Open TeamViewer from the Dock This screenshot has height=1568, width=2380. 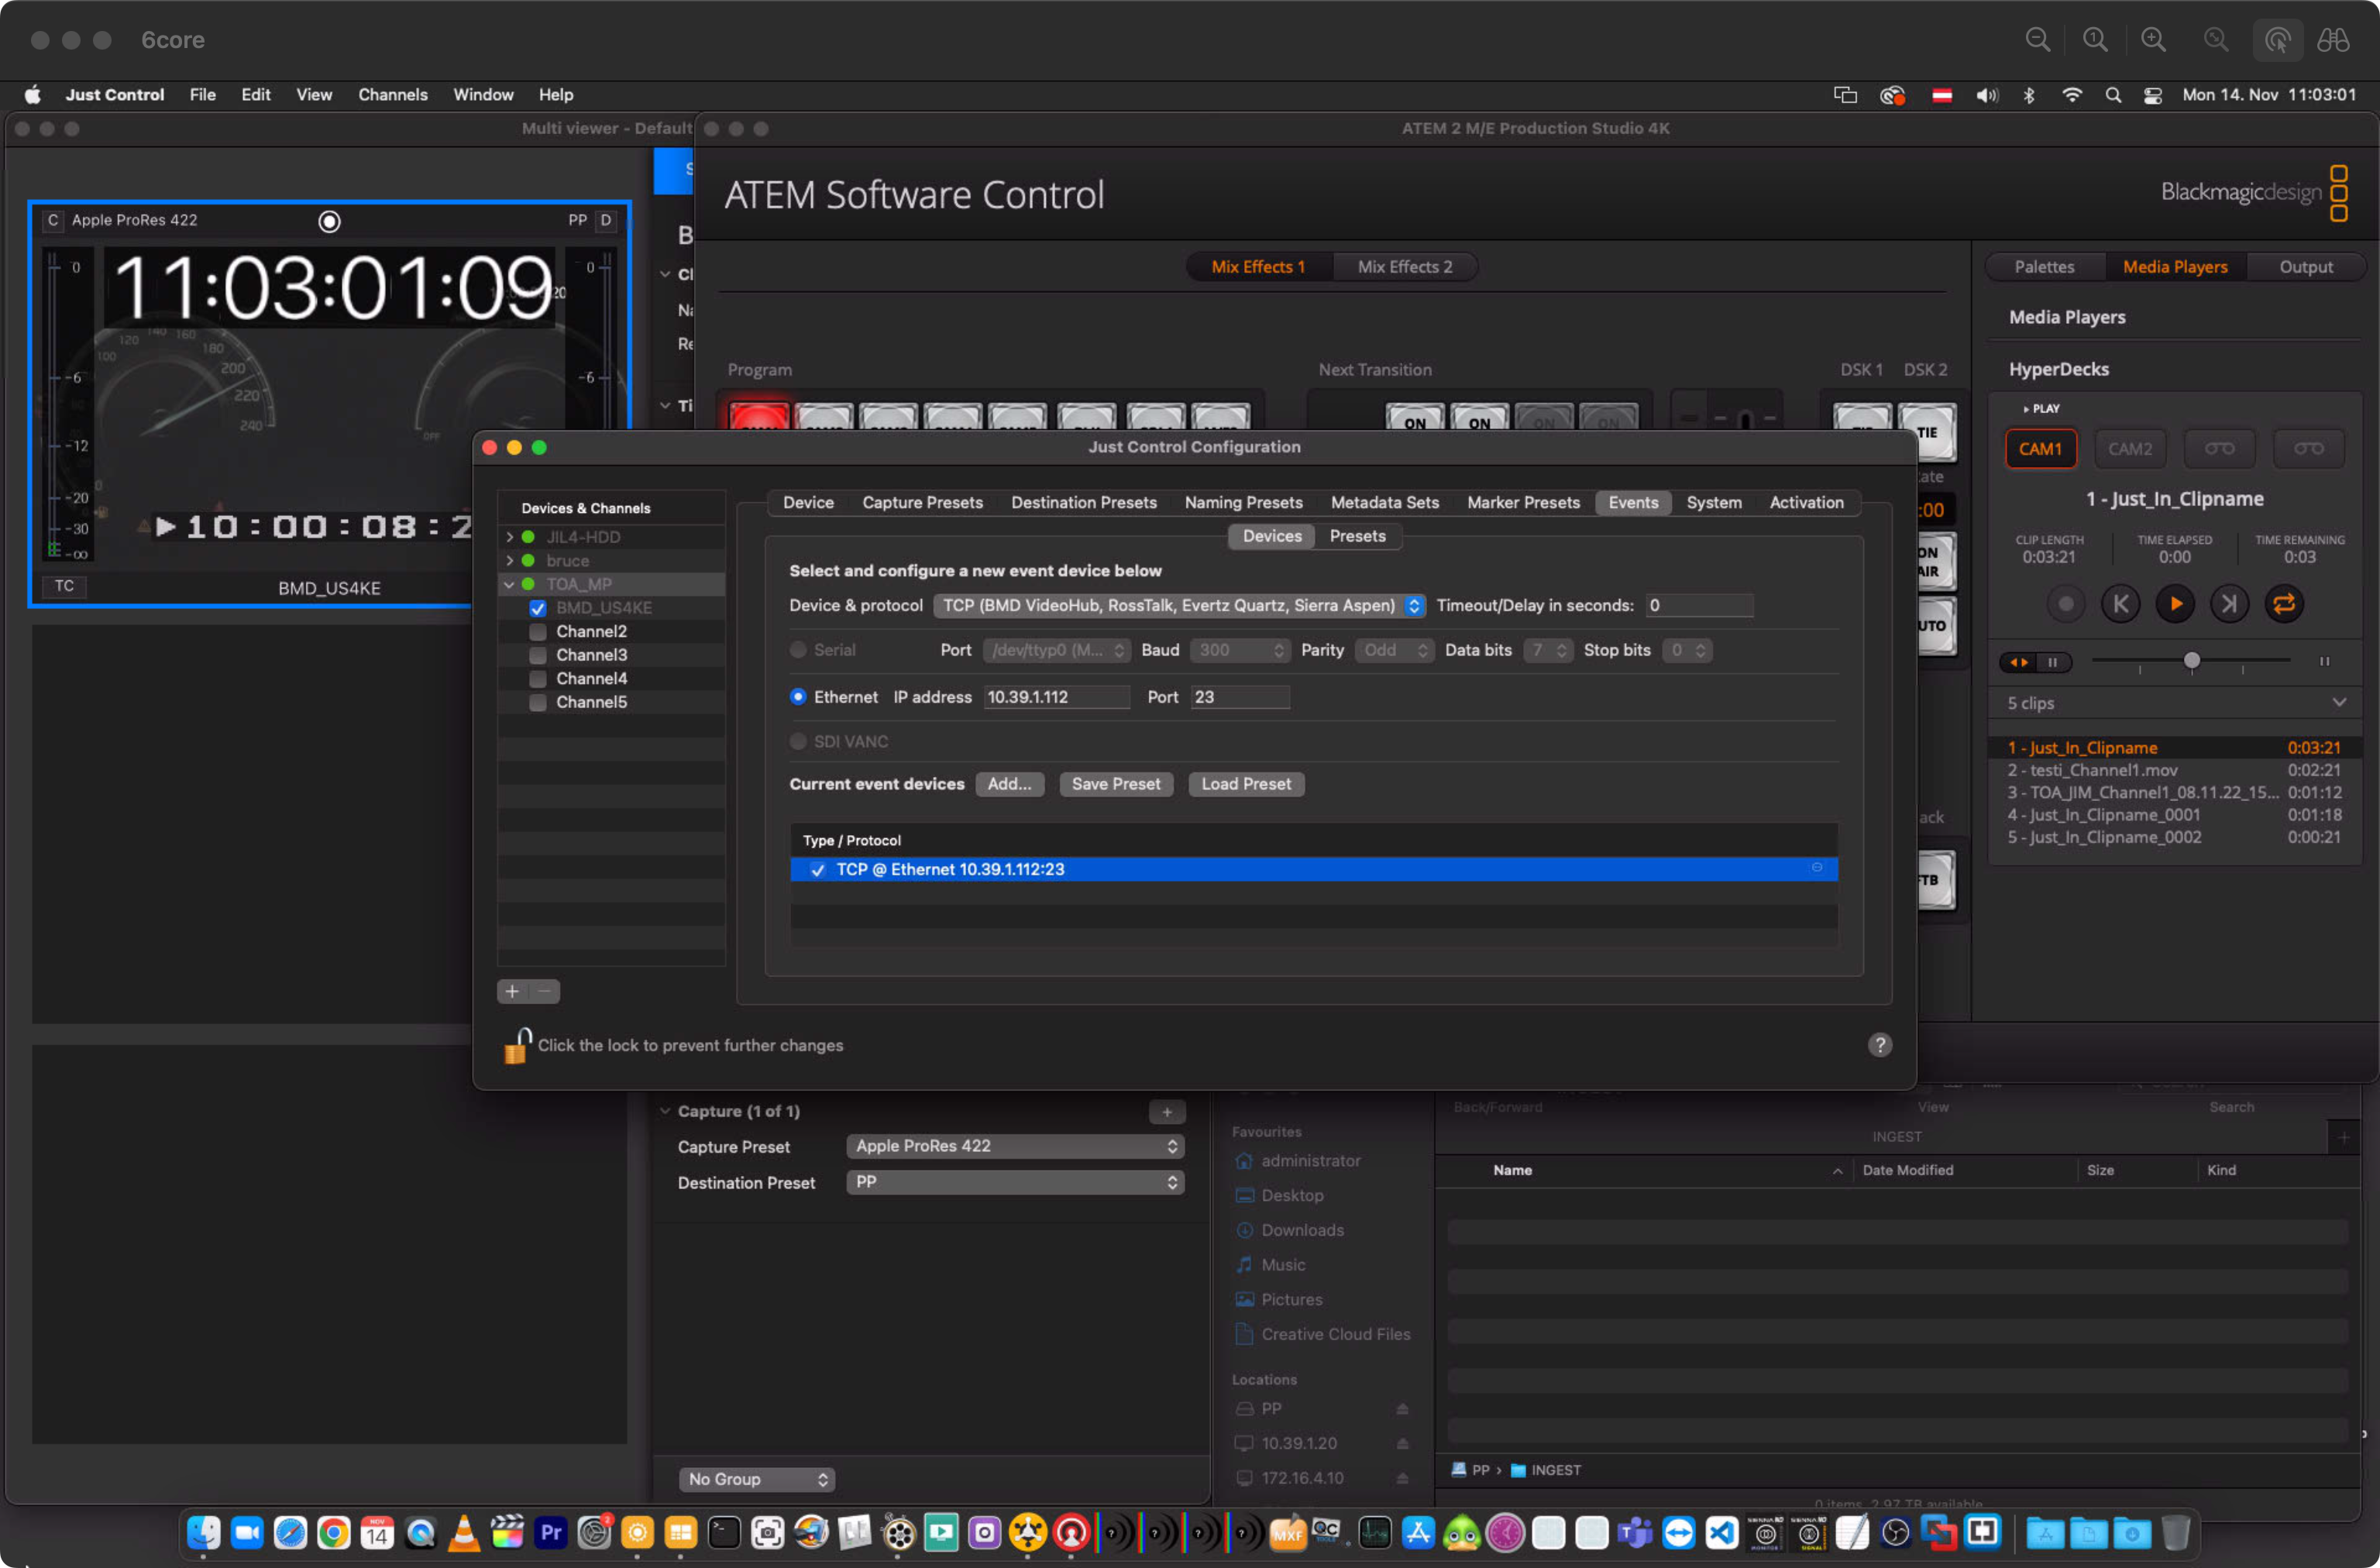[1679, 1532]
